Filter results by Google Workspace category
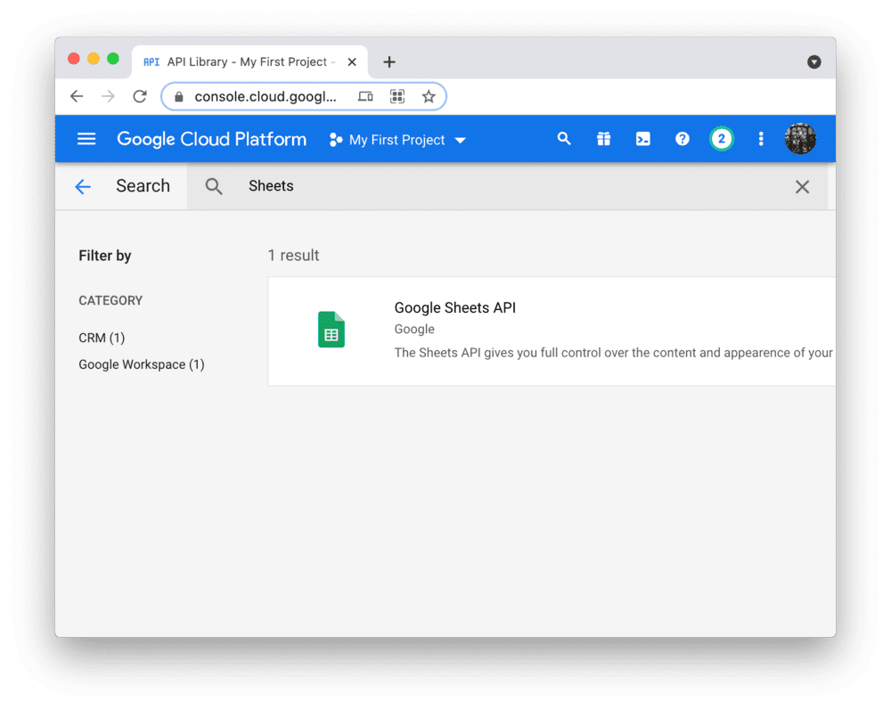This screenshot has height=710, width=891. [x=141, y=364]
